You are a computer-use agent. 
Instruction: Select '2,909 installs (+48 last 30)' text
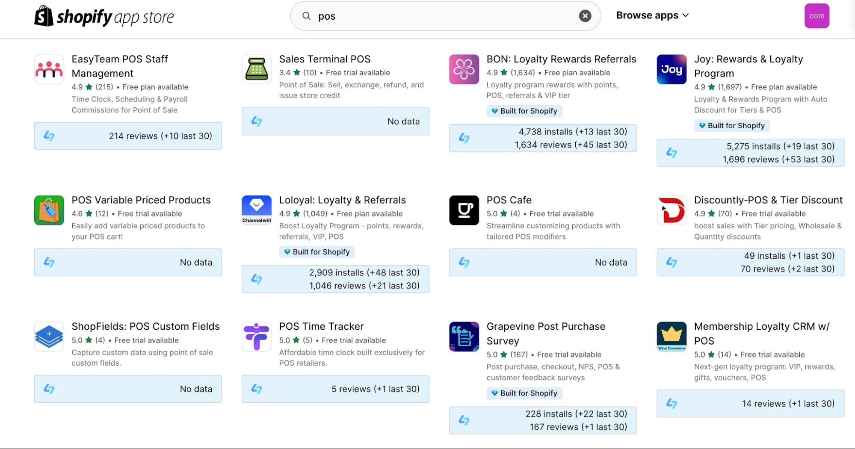[364, 273]
